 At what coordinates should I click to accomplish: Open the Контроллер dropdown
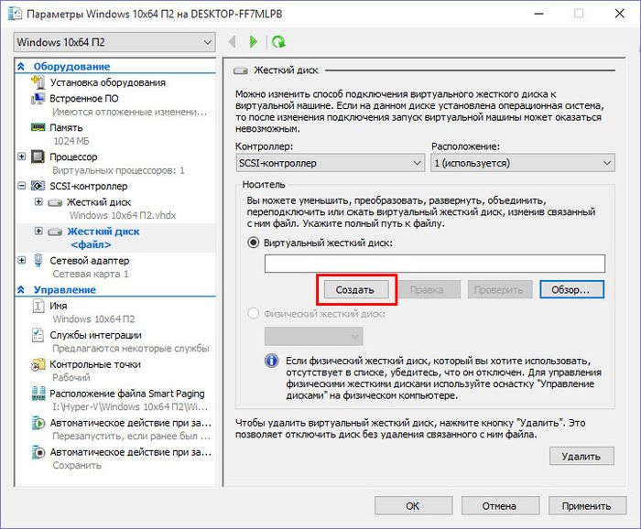(331, 163)
